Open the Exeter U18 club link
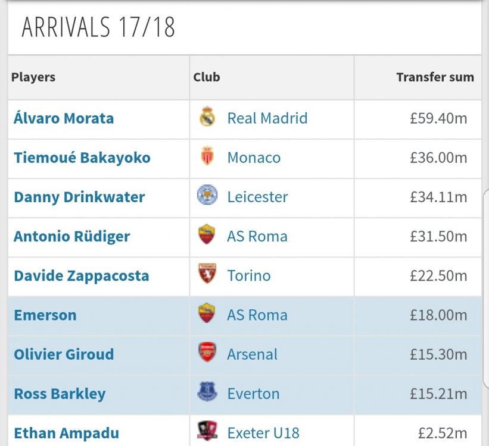 (263, 434)
